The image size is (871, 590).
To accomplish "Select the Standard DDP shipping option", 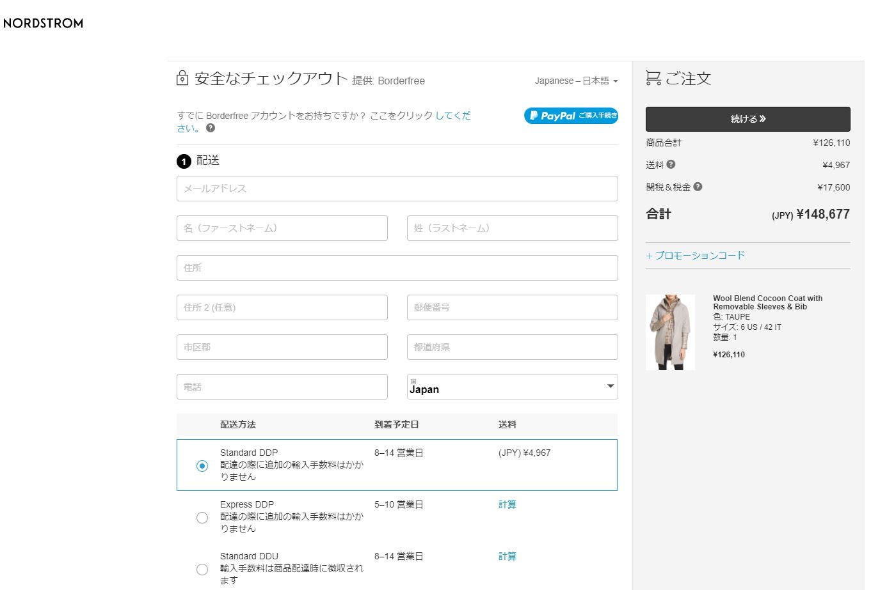I will (x=202, y=466).
